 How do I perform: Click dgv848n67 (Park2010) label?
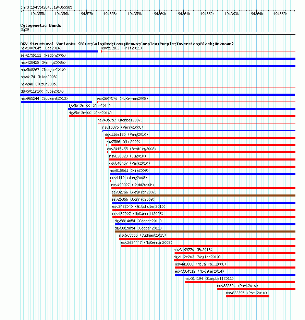pos(130,163)
